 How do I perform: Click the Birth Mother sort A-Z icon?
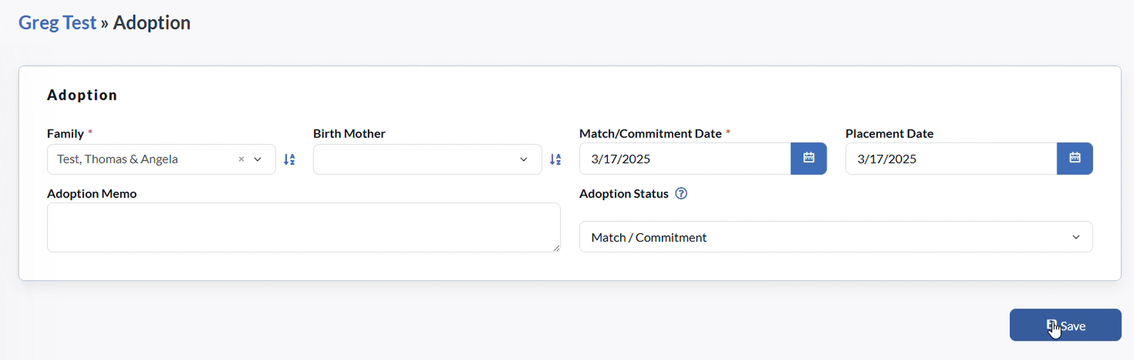[x=555, y=159]
